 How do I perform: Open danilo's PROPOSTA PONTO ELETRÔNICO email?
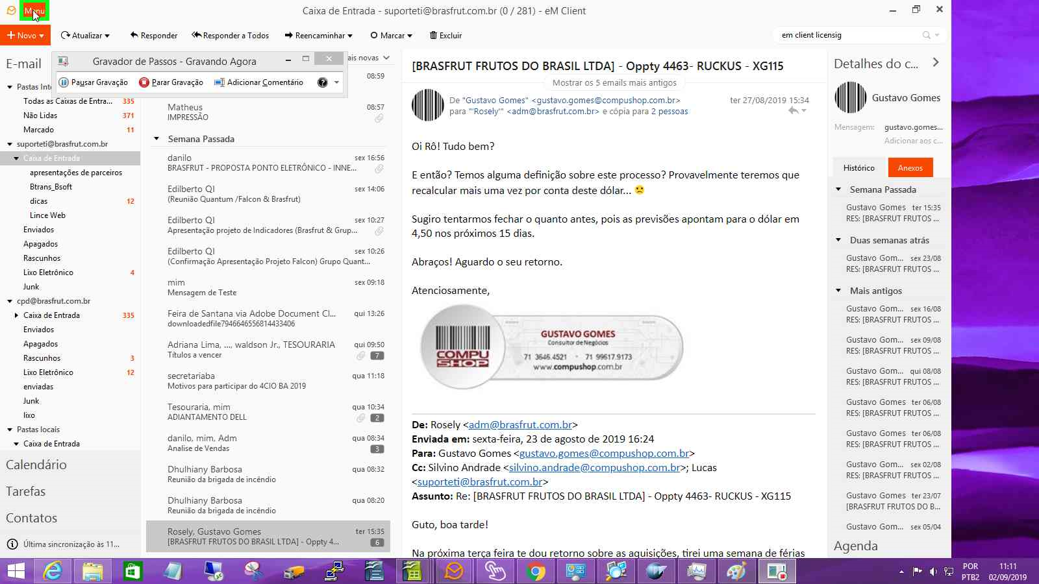[268, 163]
